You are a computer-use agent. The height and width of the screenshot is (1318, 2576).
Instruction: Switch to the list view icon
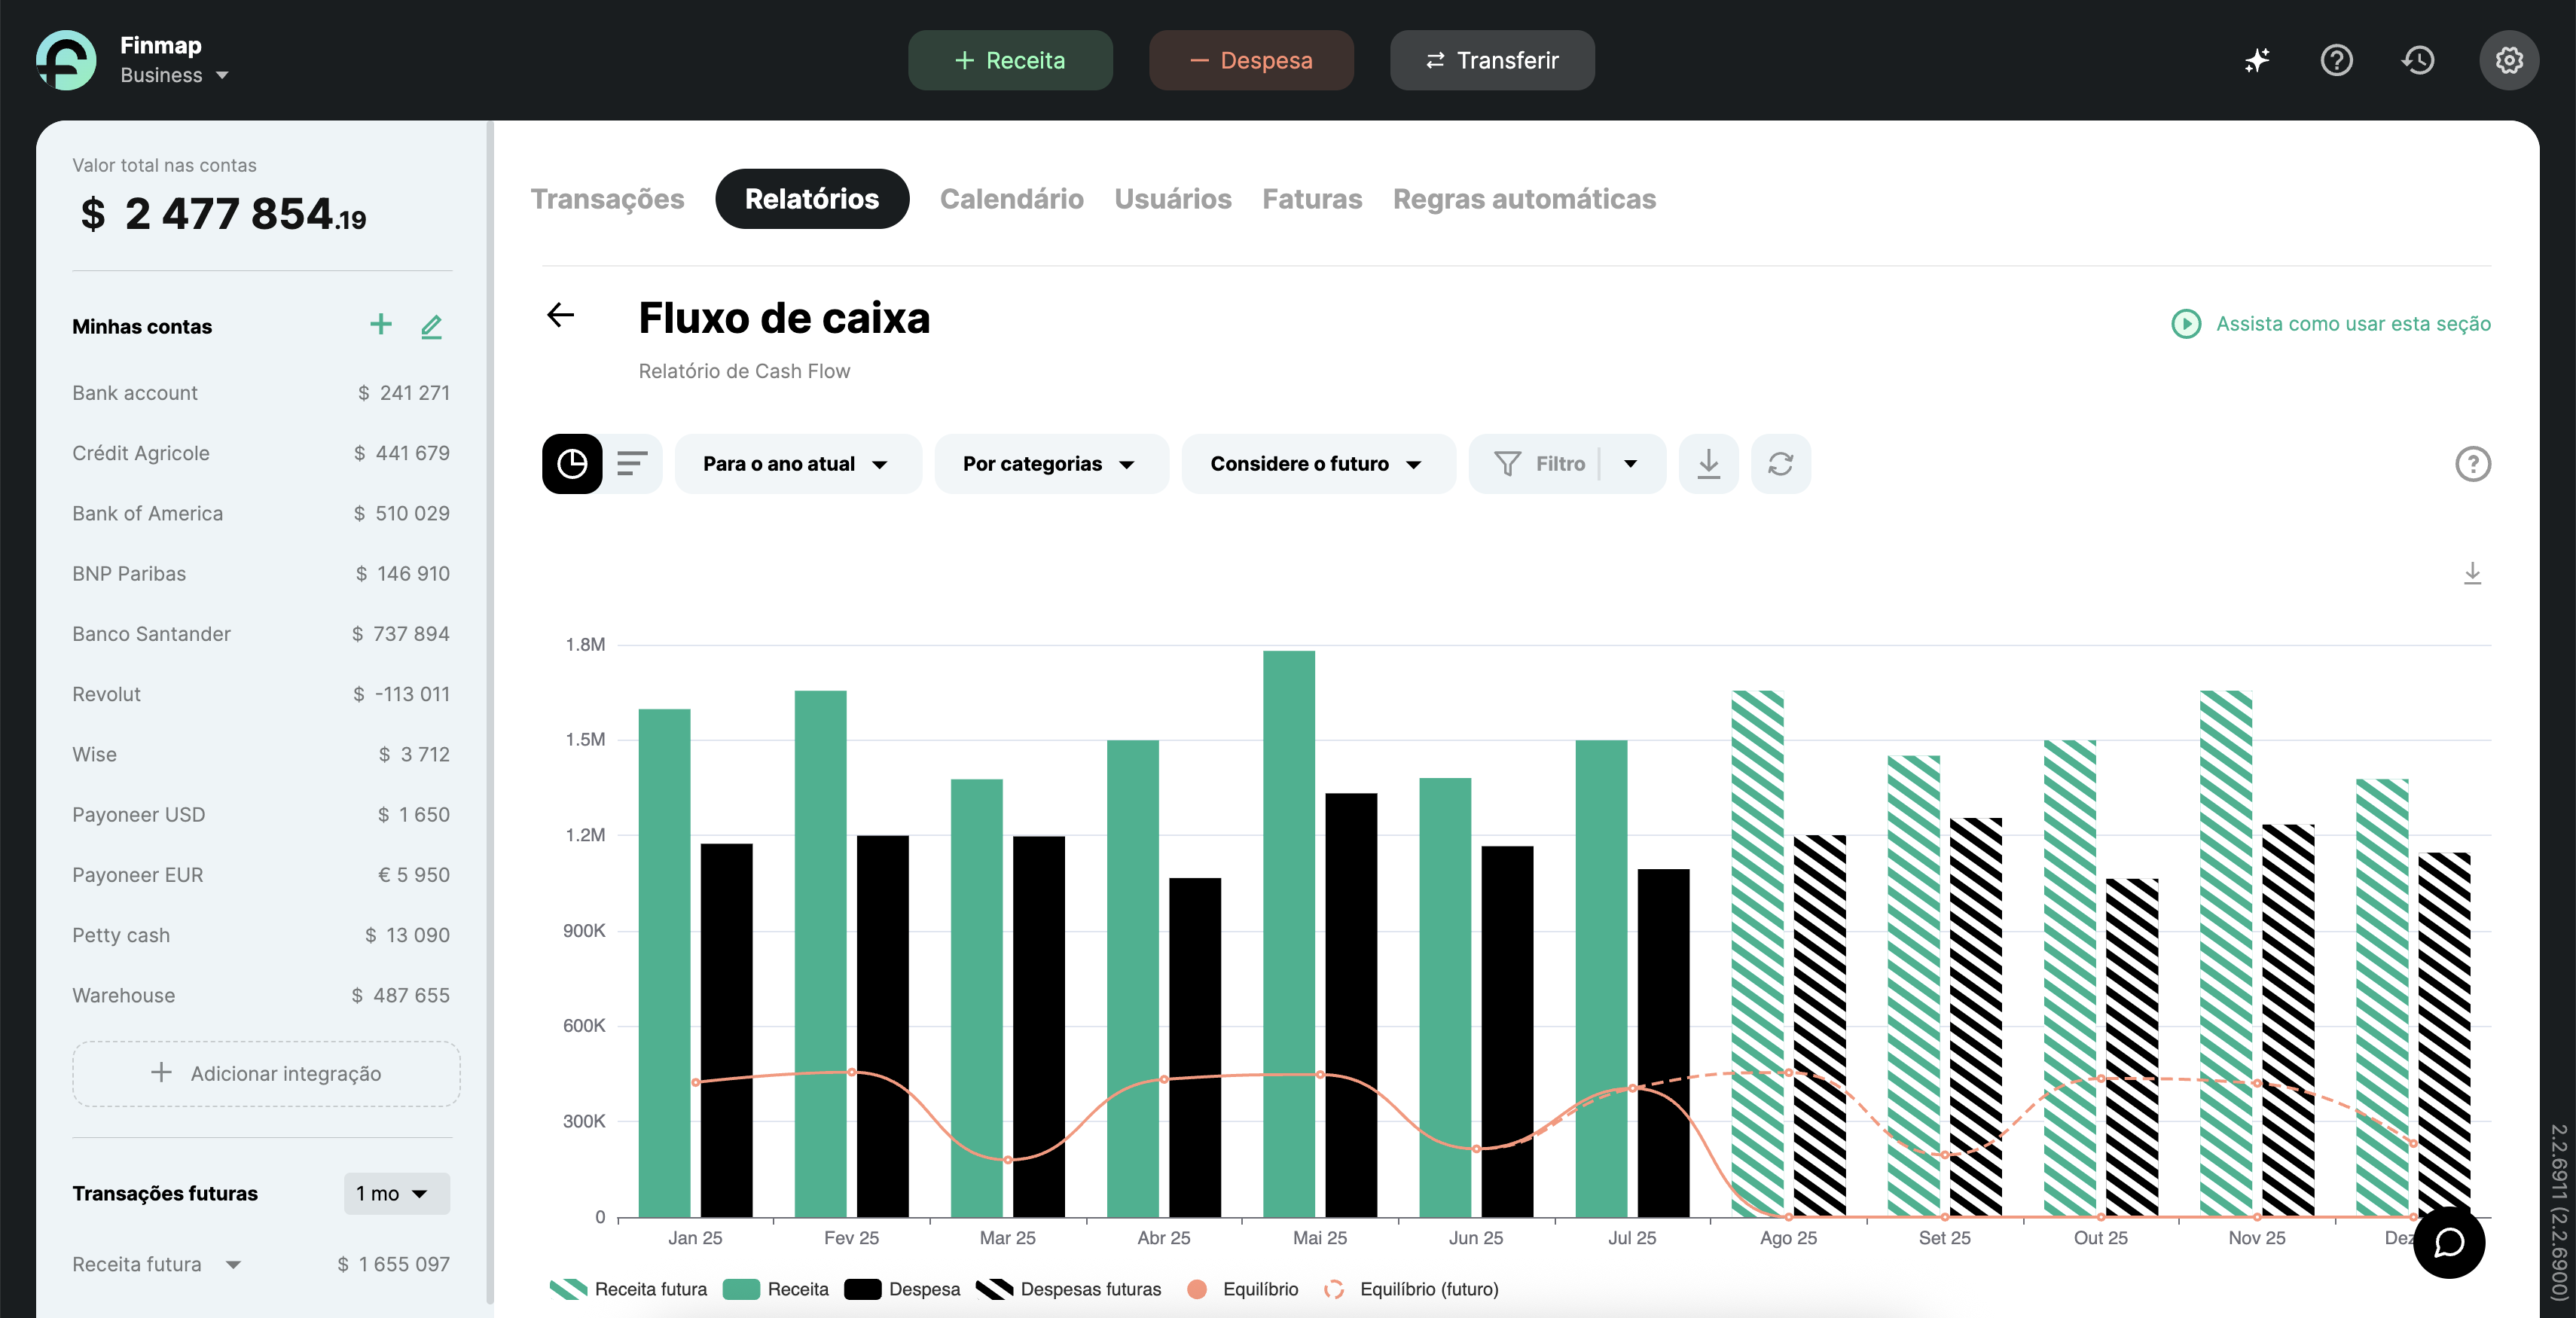pos(632,463)
